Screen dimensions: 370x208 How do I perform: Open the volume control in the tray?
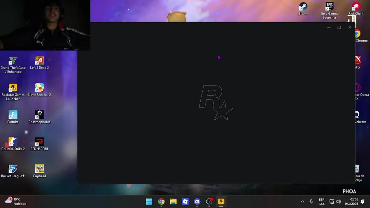tap(338, 202)
